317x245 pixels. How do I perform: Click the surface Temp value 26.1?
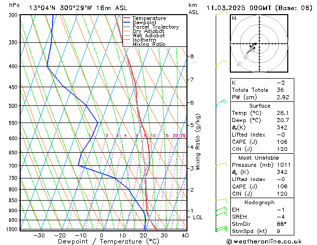[x=283, y=113]
